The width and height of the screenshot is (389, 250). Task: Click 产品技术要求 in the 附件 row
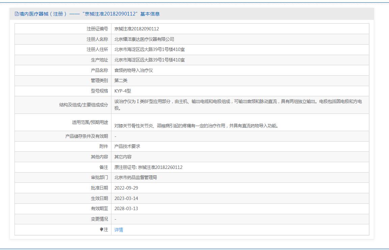(x=127, y=146)
